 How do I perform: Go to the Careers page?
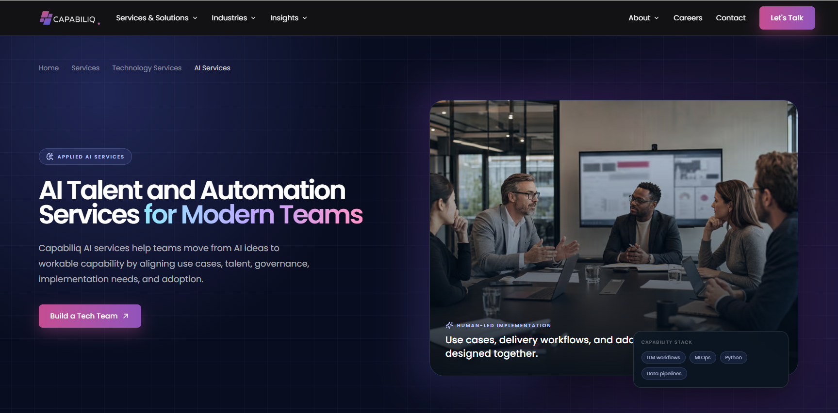[688, 18]
